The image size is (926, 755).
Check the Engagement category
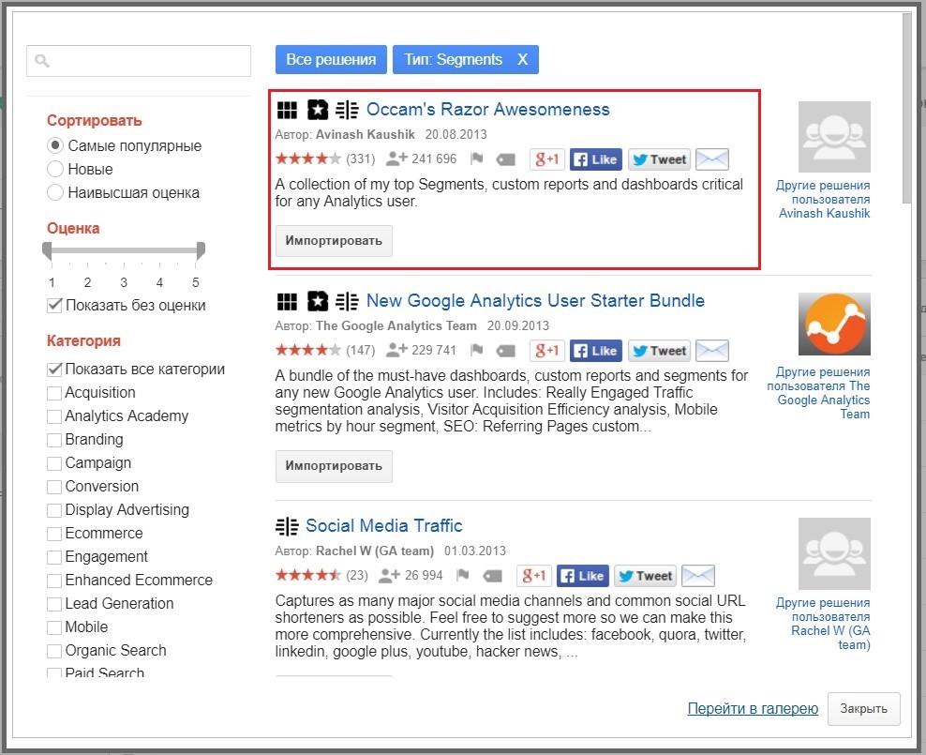click(54, 557)
